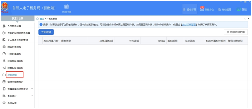Open 分类所得申报 in the sidebar

[14, 54]
